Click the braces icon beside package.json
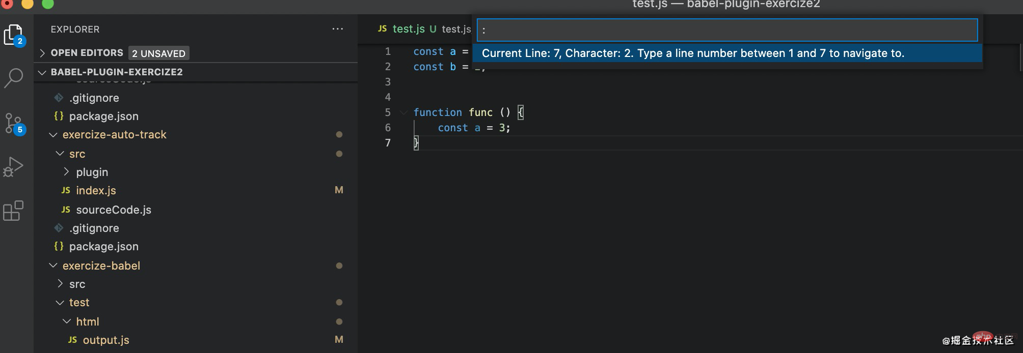Image resolution: width=1023 pixels, height=353 pixels. click(59, 116)
